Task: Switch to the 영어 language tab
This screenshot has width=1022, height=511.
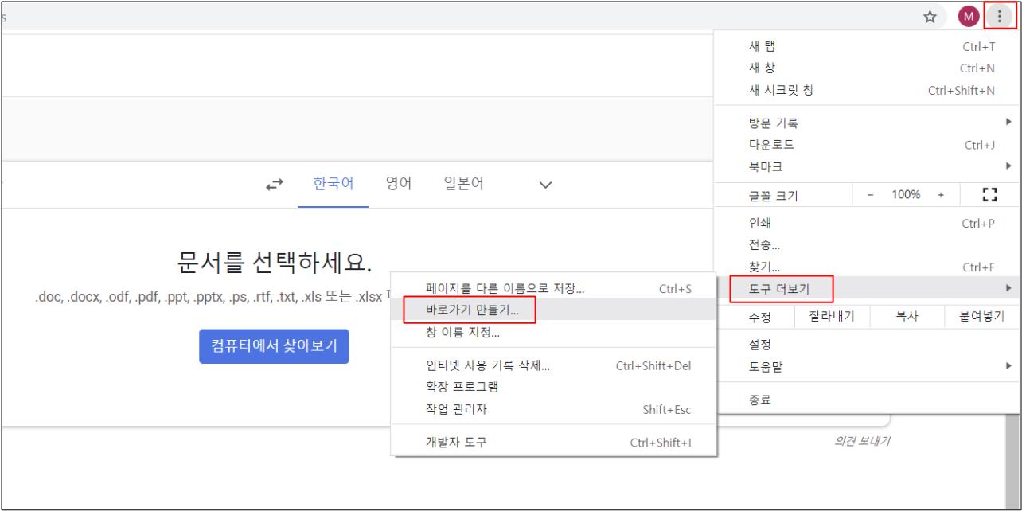Action: tap(398, 184)
